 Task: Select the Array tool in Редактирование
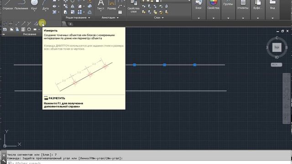click(x=80, y=12)
